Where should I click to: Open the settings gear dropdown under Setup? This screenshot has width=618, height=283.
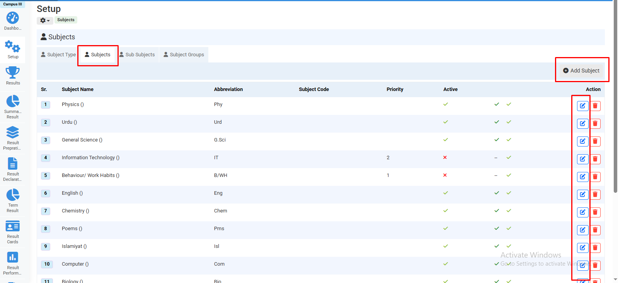tap(45, 20)
